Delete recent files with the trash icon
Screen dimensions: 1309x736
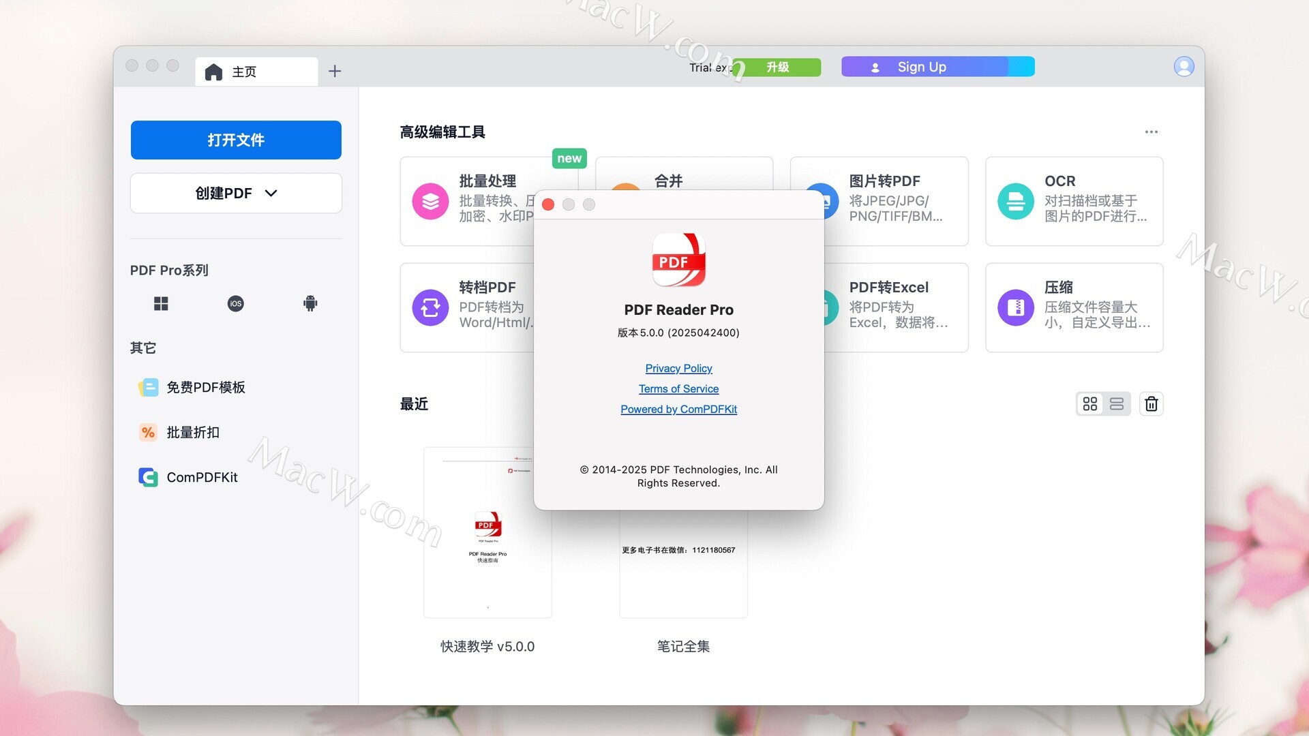tap(1152, 404)
